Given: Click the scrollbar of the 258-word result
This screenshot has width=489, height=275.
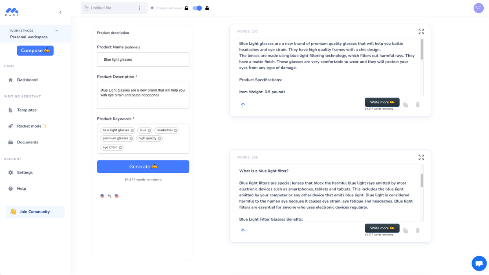Looking at the screenshot, I should [422, 180].
